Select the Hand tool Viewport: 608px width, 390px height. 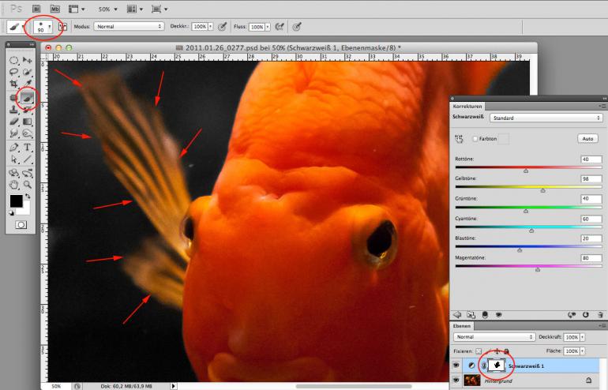point(14,185)
